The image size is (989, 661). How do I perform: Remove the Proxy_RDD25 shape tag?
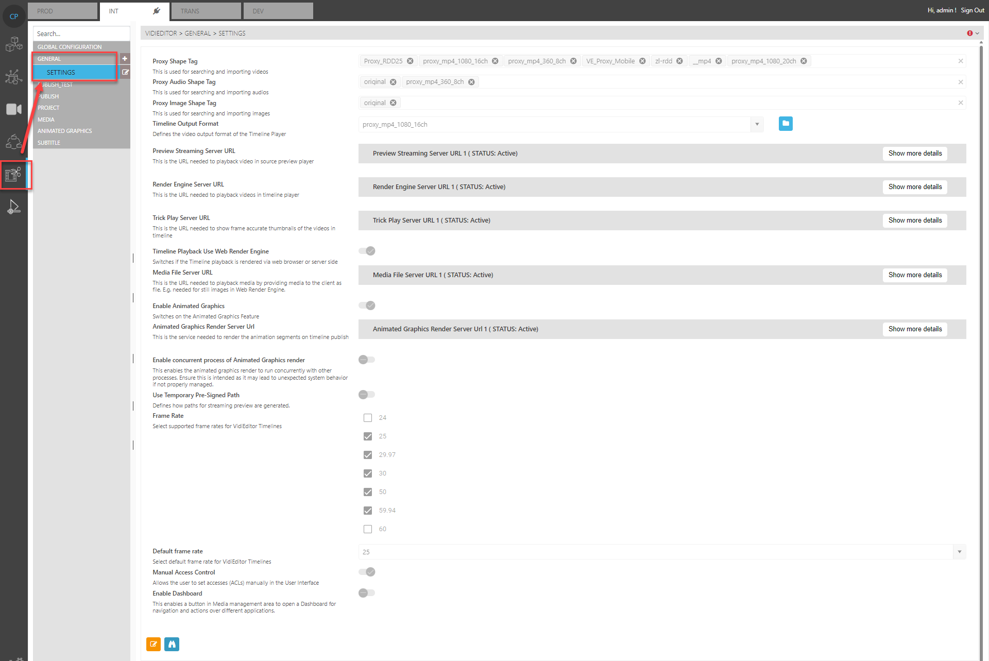(410, 61)
